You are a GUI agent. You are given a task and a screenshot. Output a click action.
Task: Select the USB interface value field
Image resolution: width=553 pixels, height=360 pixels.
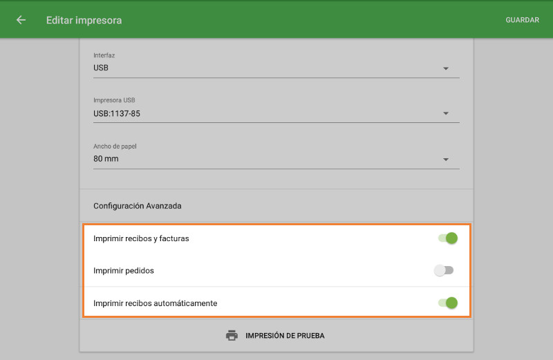101,68
